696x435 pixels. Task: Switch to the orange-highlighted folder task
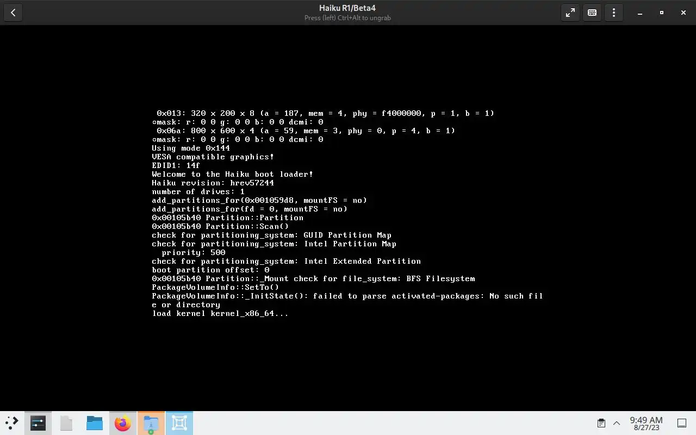pos(151,423)
